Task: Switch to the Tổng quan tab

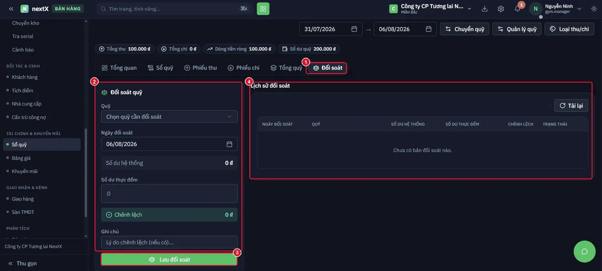Action: point(119,68)
